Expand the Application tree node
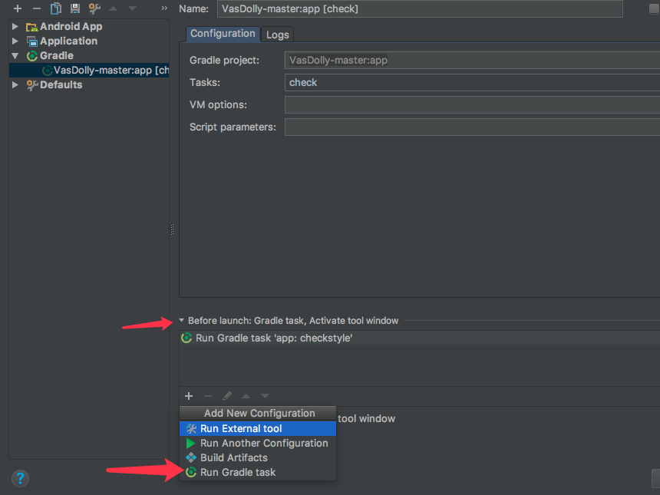The height and width of the screenshot is (495, 660). click(15, 41)
